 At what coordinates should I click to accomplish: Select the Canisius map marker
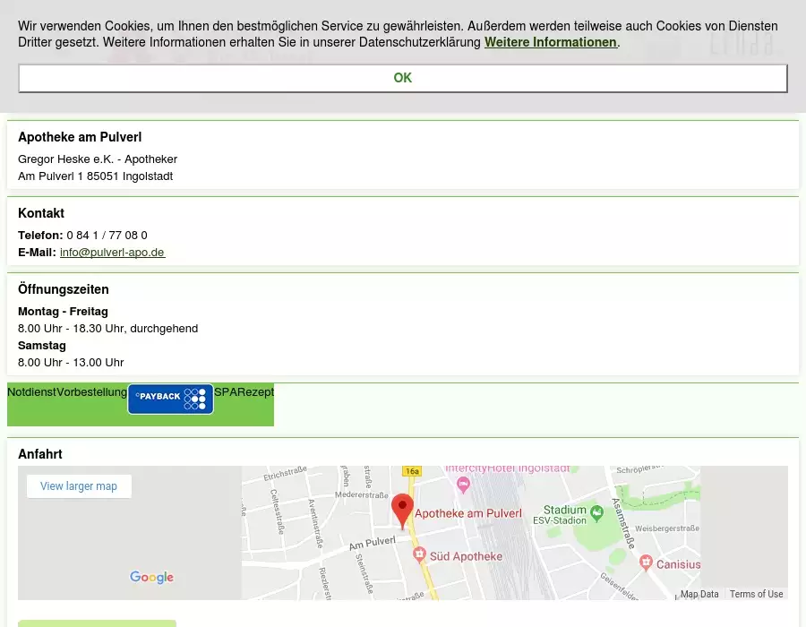(x=647, y=563)
